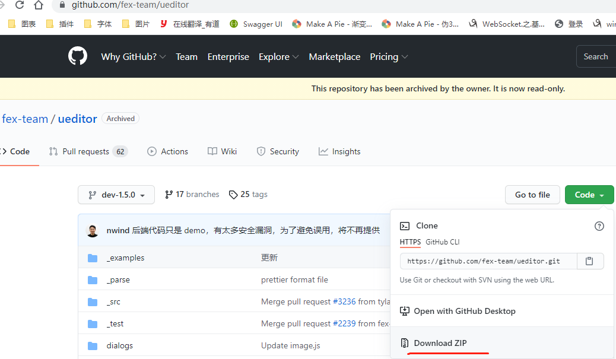The height and width of the screenshot is (359, 616).
Task: Click the GitHub Search field
Action: 596,56
